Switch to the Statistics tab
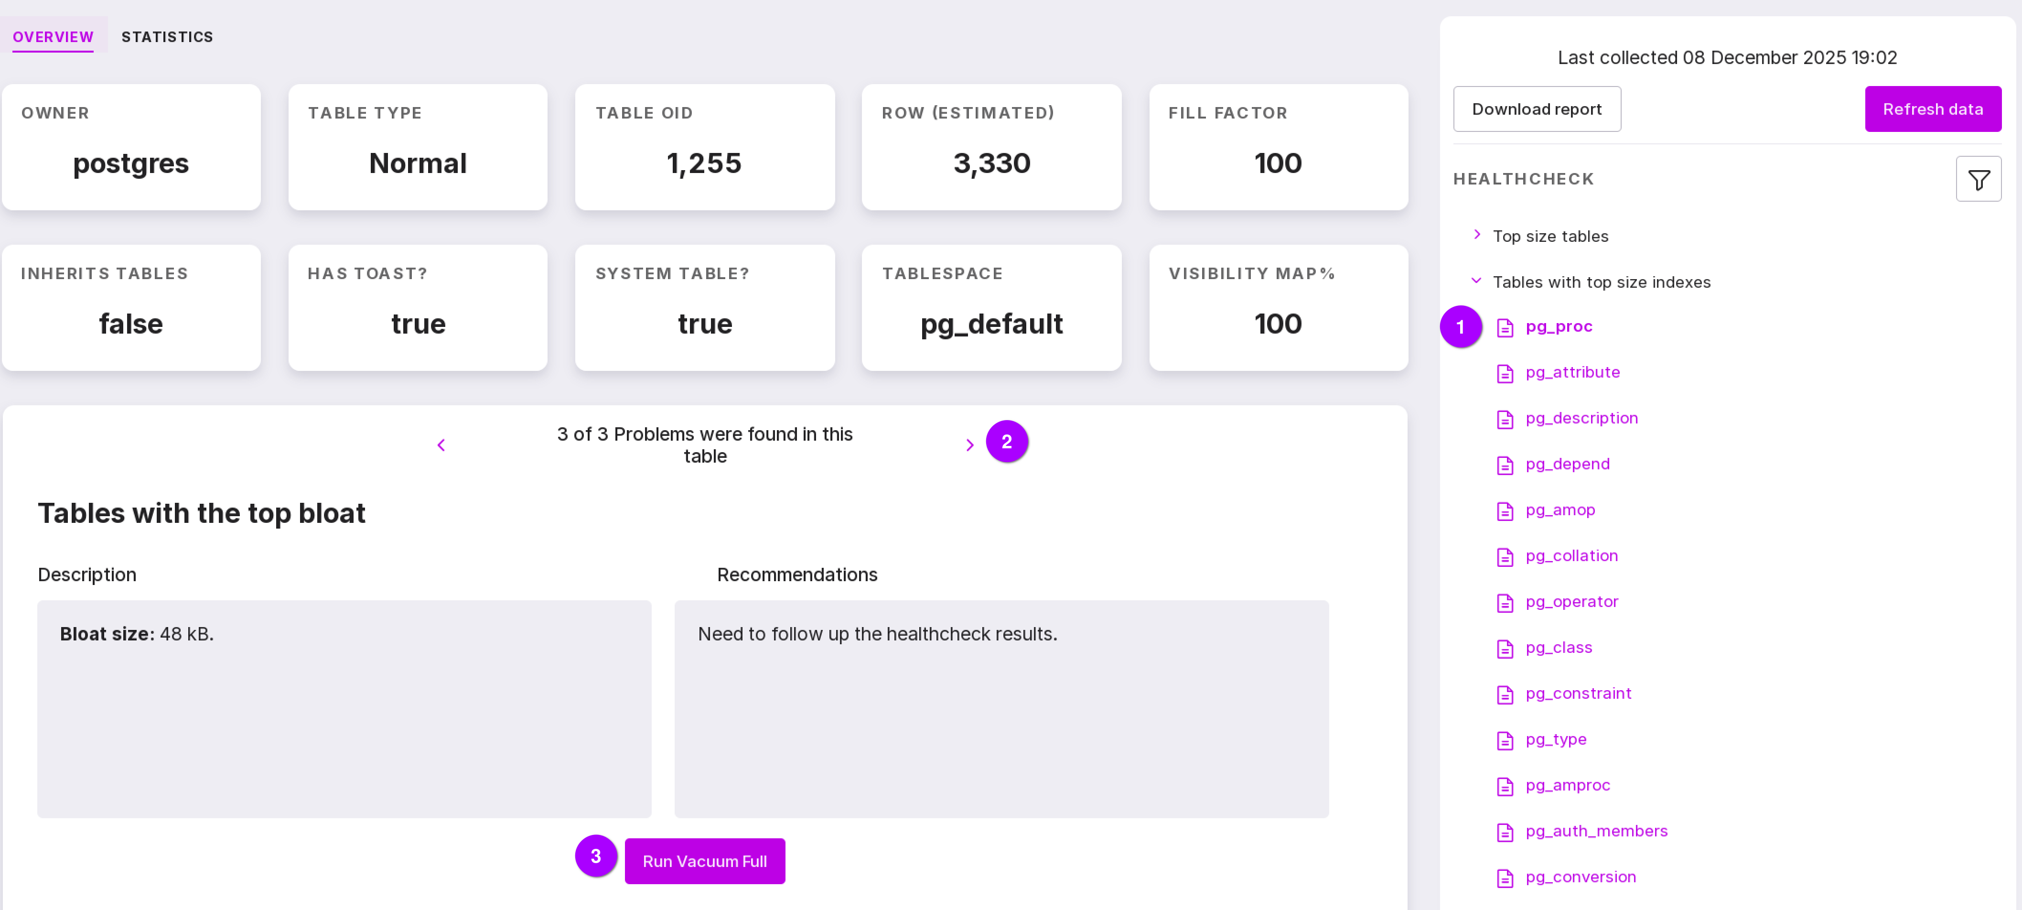This screenshot has height=910, width=2022. pyautogui.click(x=167, y=37)
